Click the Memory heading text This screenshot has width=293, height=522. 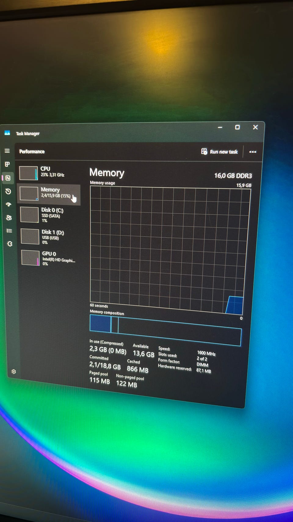pos(107,173)
